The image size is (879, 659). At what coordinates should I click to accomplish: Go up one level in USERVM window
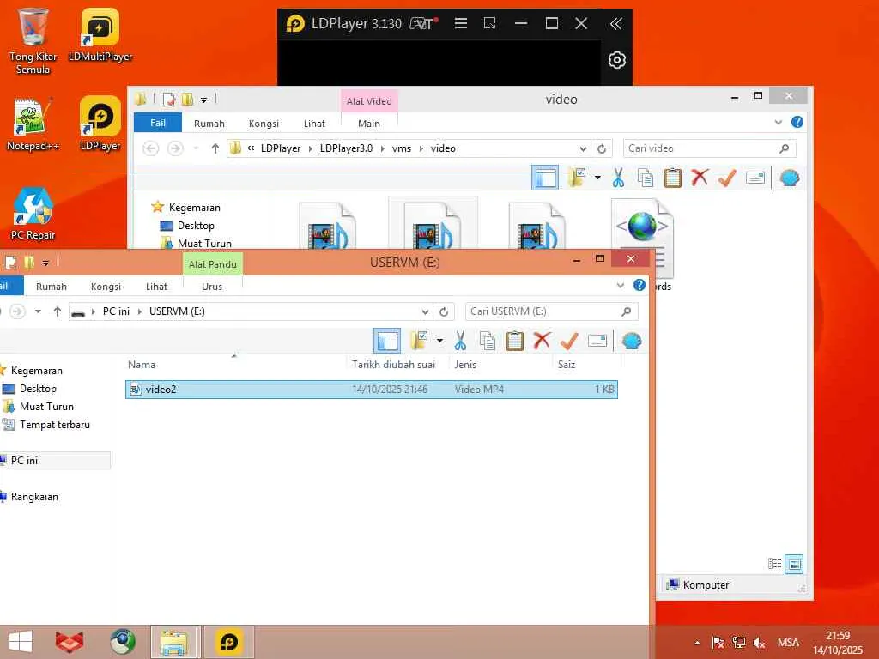(58, 311)
